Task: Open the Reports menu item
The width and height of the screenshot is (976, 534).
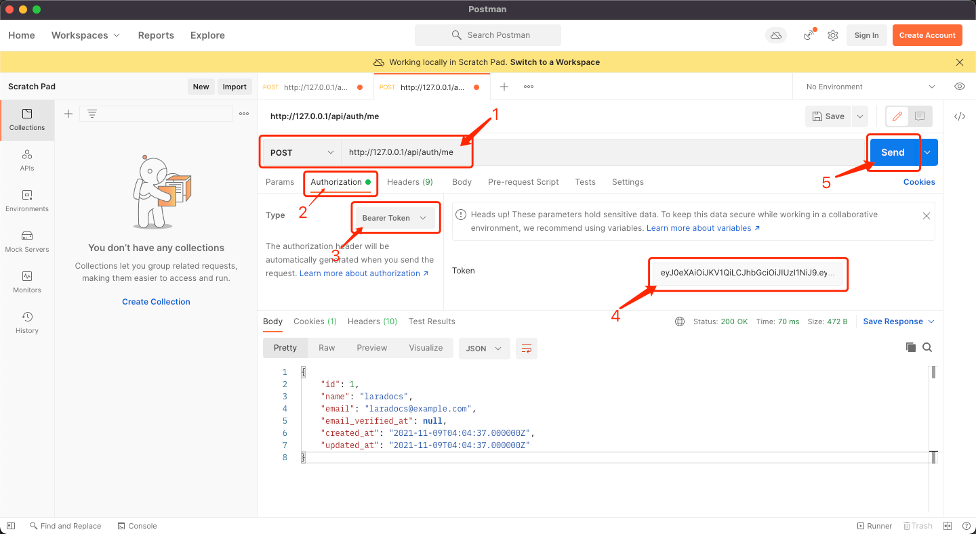Action: click(156, 35)
